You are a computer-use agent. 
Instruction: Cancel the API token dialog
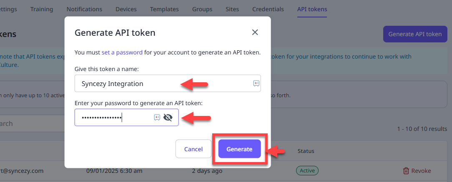(x=193, y=149)
